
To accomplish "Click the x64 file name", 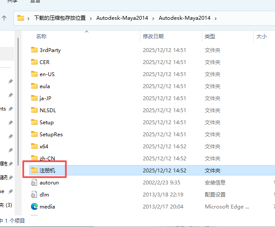I will click(44, 147).
